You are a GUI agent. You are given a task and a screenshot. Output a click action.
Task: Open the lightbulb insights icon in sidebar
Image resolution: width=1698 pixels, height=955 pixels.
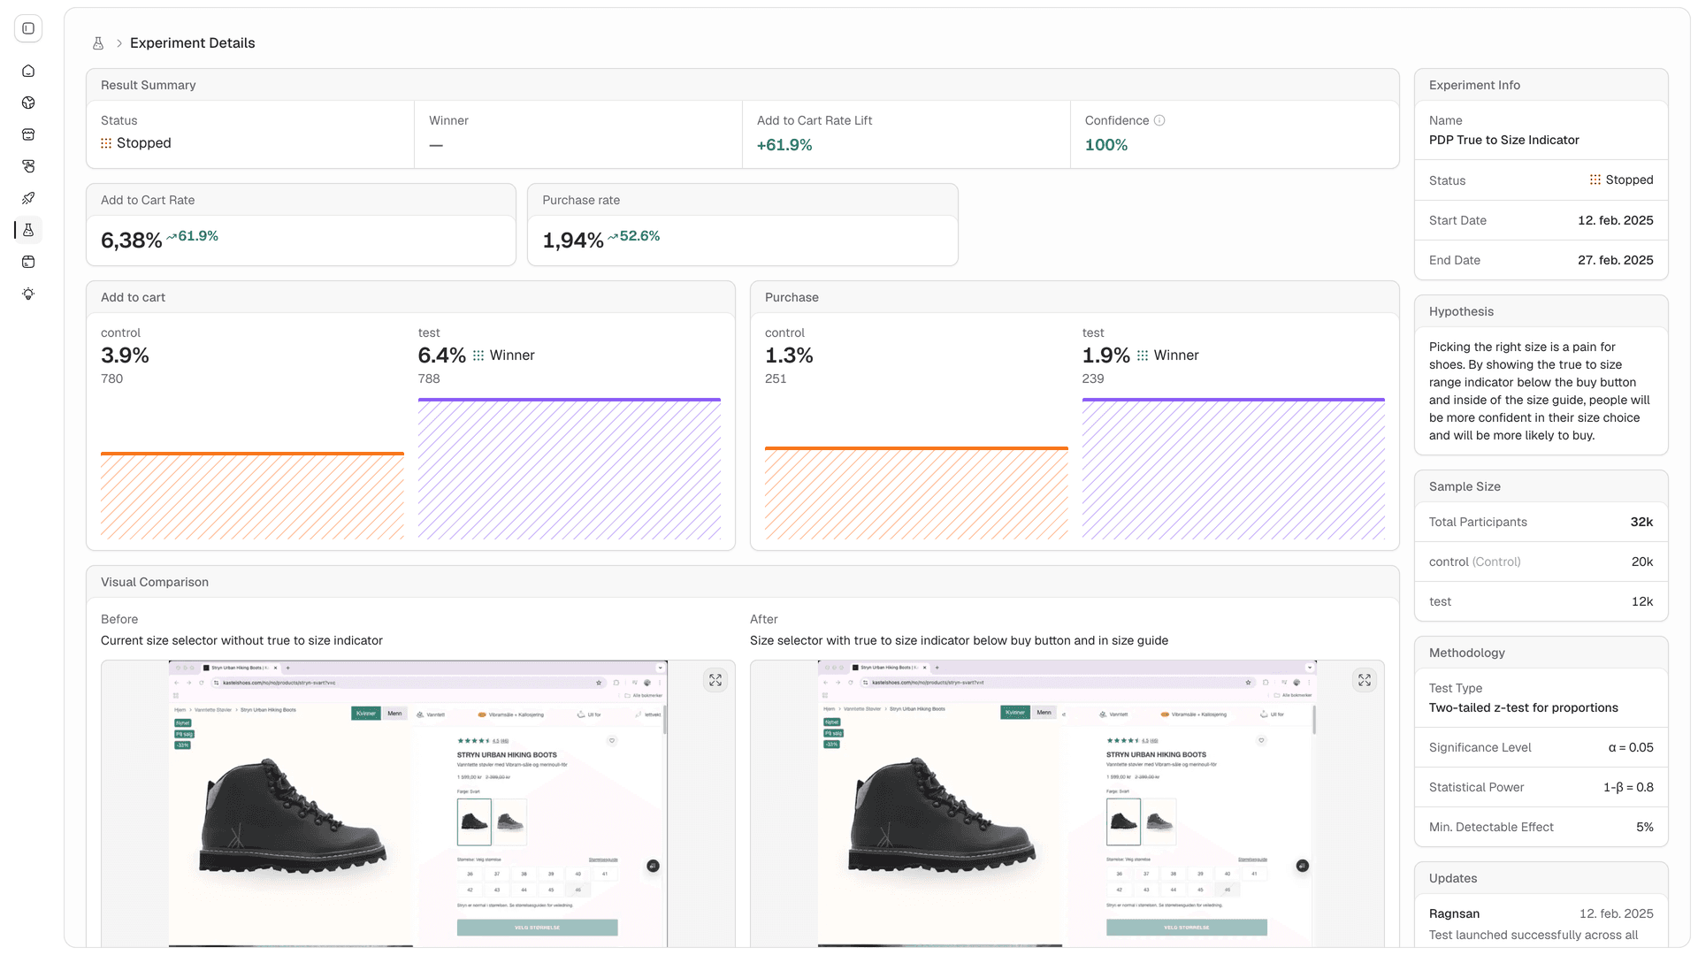[28, 294]
